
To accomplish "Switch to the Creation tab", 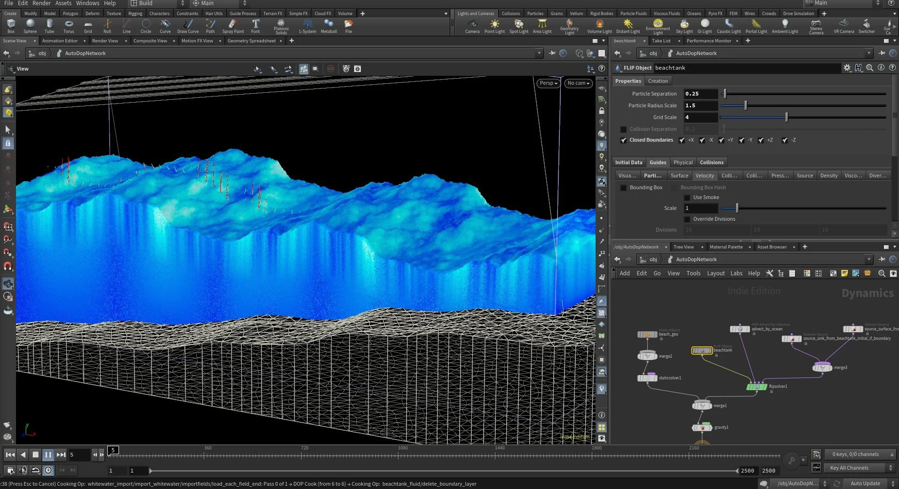I will pos(658,80).
